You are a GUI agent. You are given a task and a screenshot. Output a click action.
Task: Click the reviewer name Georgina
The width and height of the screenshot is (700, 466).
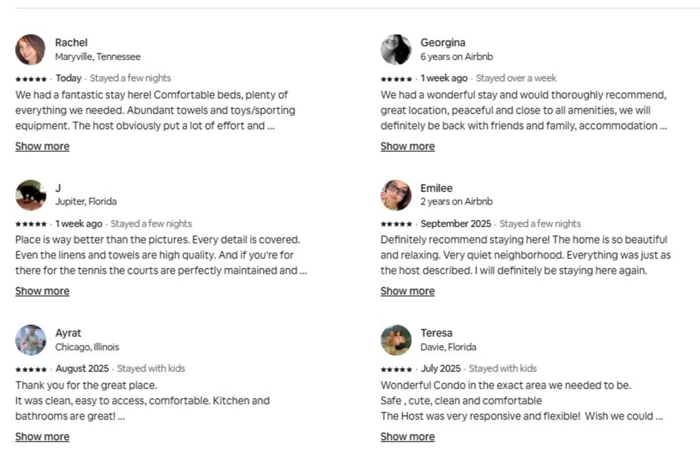coord(442,43)
